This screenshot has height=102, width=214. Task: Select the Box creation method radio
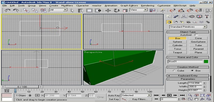192,71
